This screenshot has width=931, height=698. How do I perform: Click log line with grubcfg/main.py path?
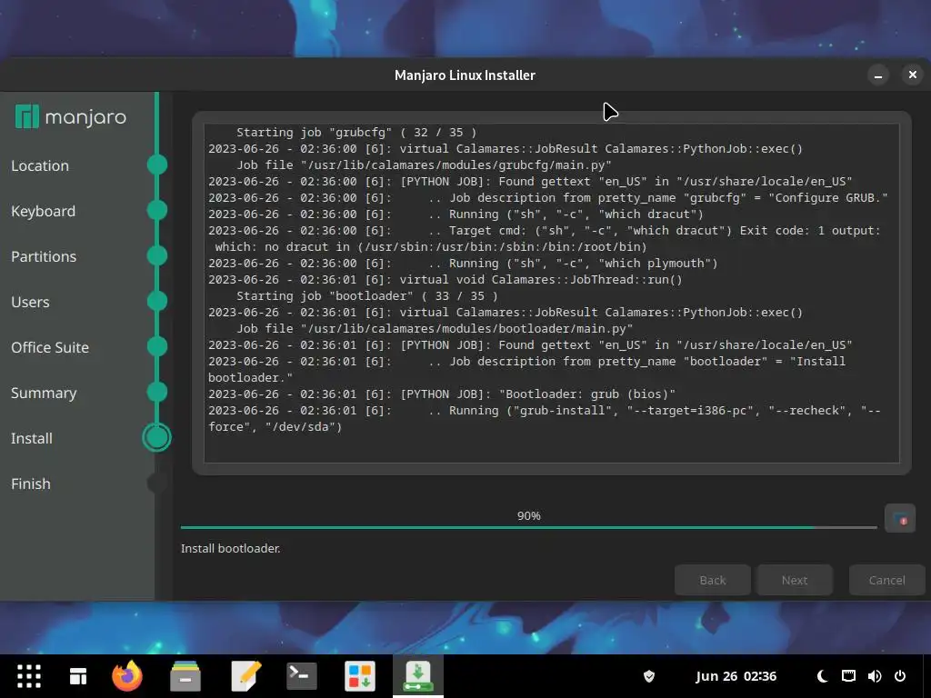(424, 165)
